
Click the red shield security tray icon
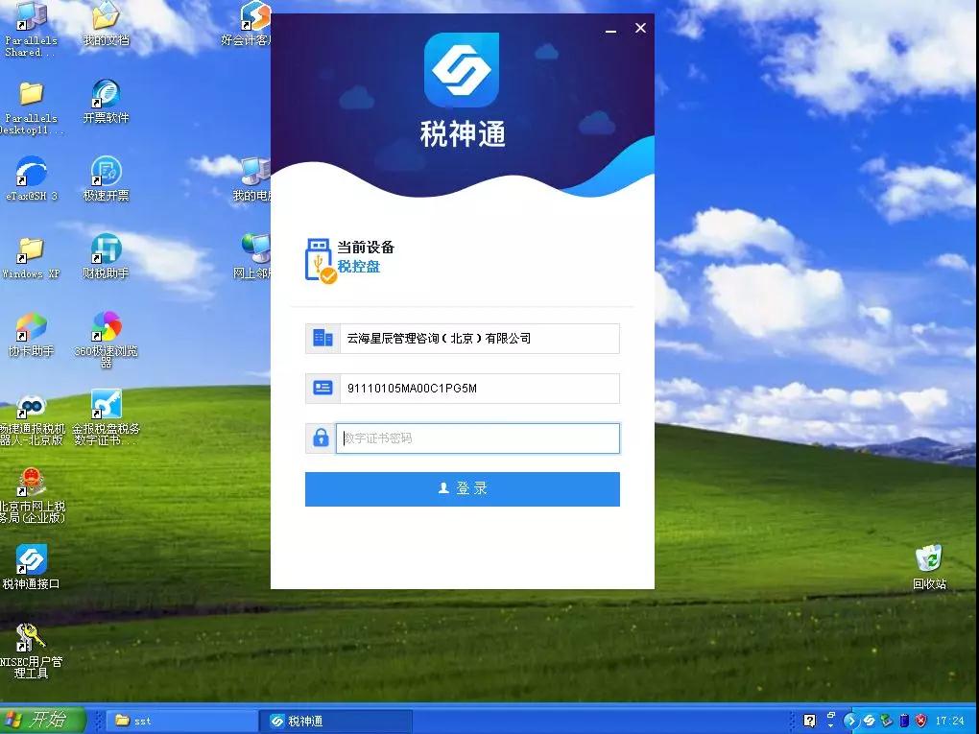tap(920, 721)
